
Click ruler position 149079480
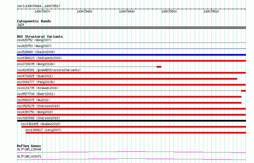84,11
